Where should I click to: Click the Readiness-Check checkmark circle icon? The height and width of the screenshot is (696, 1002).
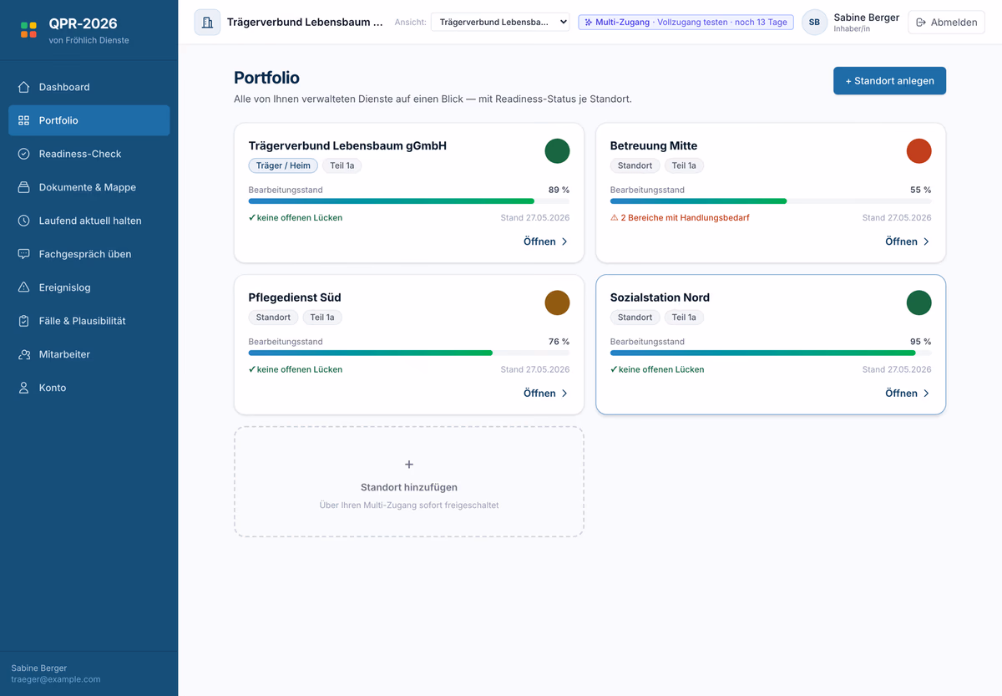(x=23, y=154)
